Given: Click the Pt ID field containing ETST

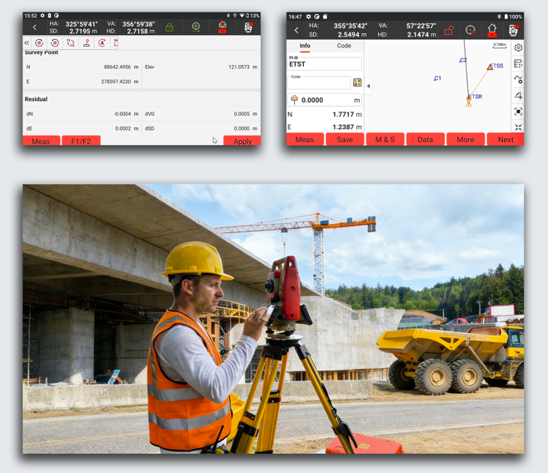Looking at the screenshot, I should click(x=325, y=63).
